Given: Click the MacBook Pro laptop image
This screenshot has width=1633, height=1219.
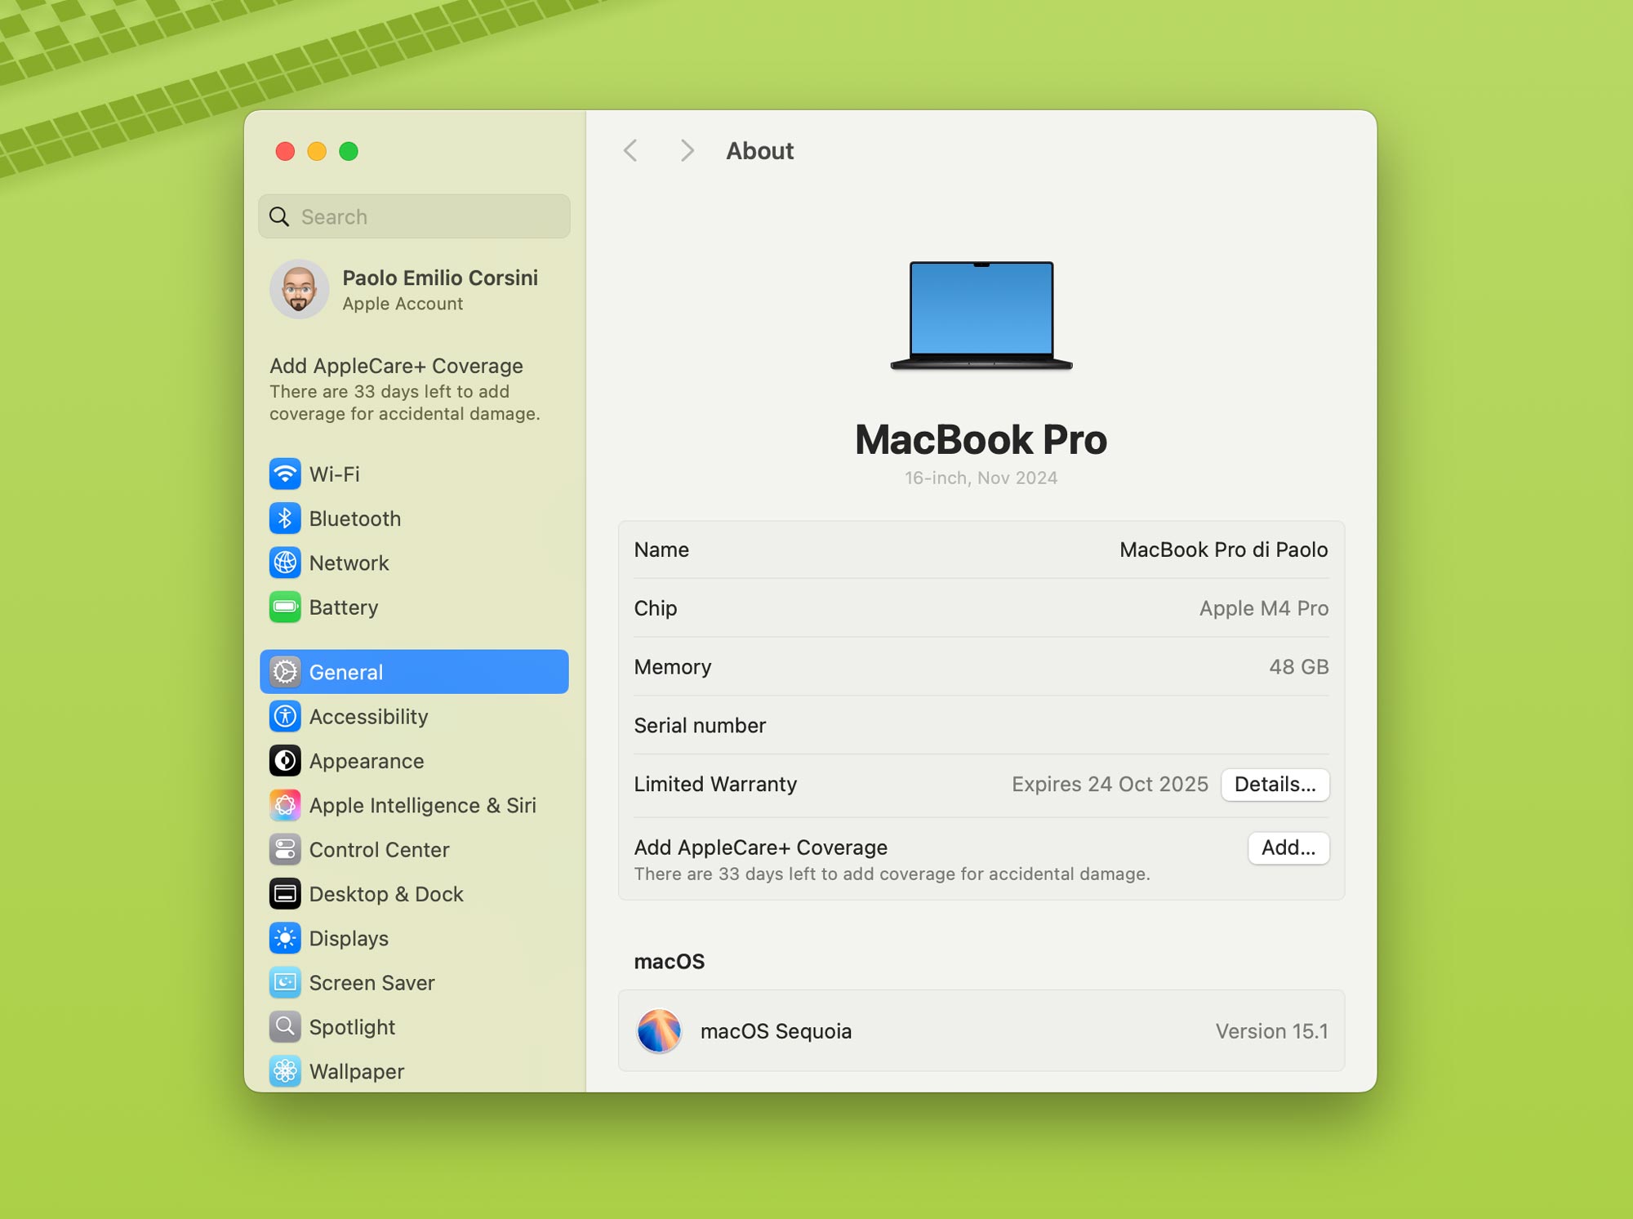Looking at the screenshot, I should (x=981, y=315).
